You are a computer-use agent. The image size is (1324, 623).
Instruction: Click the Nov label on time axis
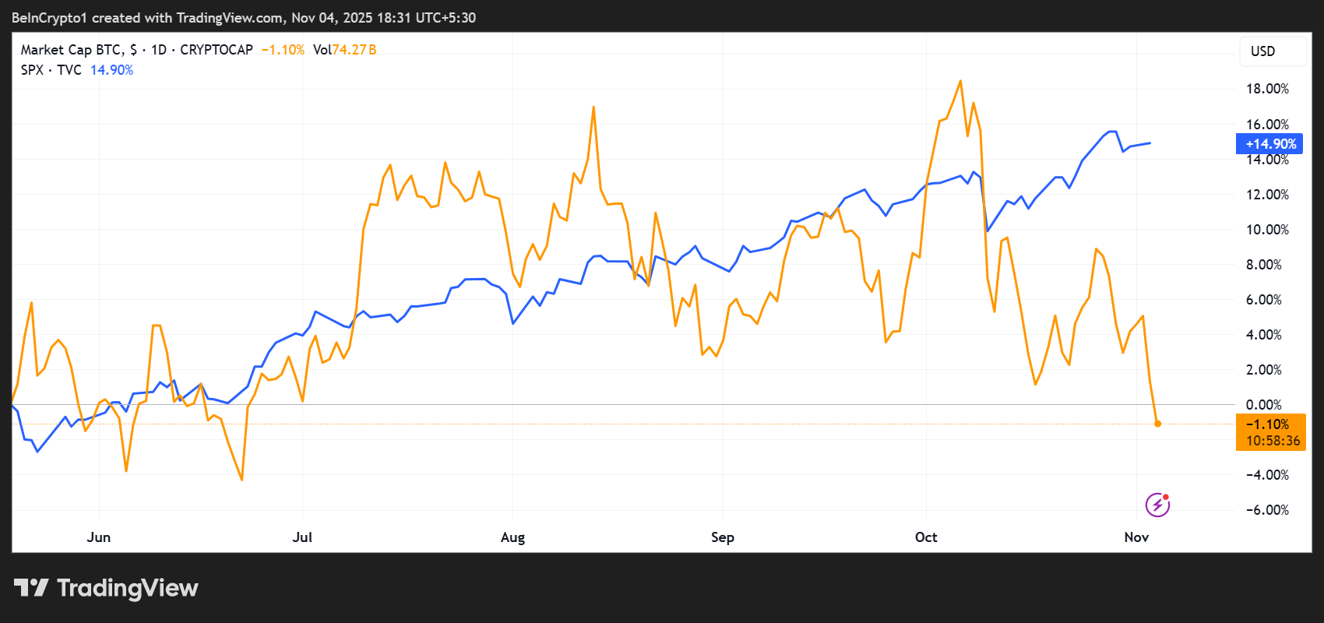[x=1136, y=537]
